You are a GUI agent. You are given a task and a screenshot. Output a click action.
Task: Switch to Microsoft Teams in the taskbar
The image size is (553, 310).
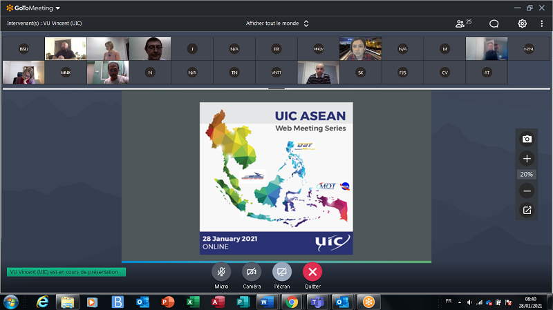[x=317, y=302]
